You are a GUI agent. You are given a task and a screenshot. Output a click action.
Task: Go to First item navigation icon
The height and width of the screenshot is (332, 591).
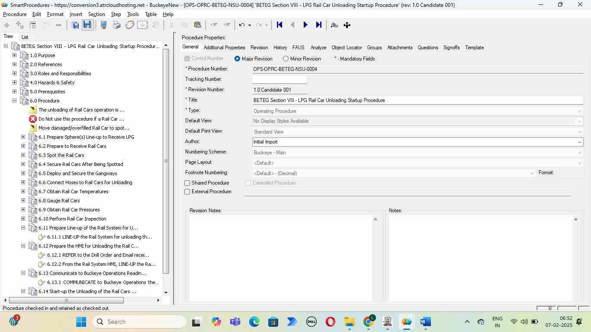(279, 25)
